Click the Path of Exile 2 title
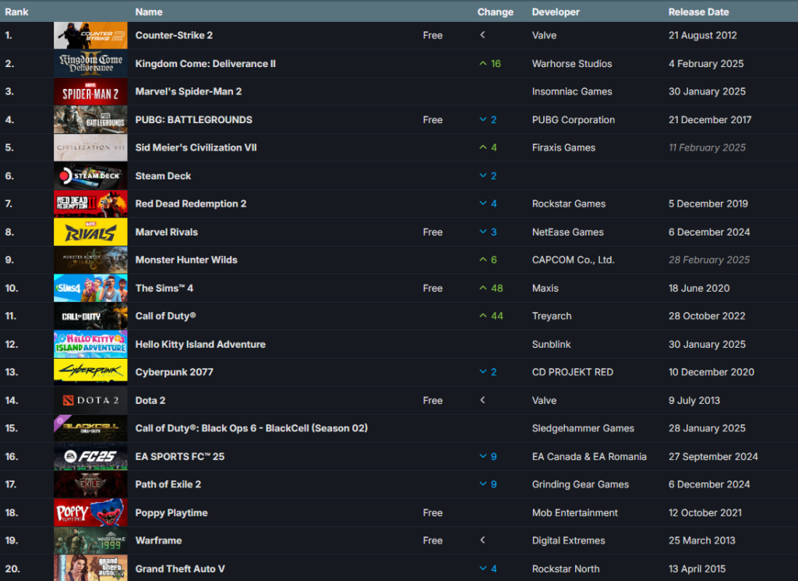The width and height of the screenshot is (798, 581). (x=168, y=484)
